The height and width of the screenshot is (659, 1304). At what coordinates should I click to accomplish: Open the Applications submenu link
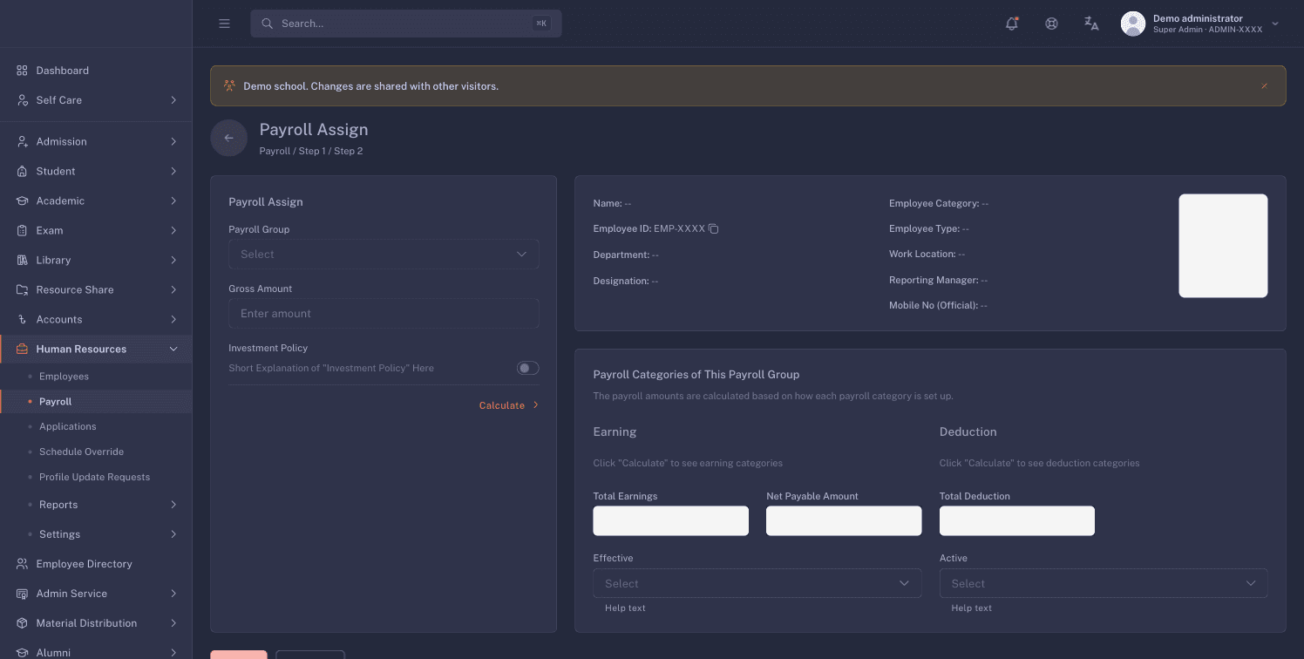pos(96,427)
